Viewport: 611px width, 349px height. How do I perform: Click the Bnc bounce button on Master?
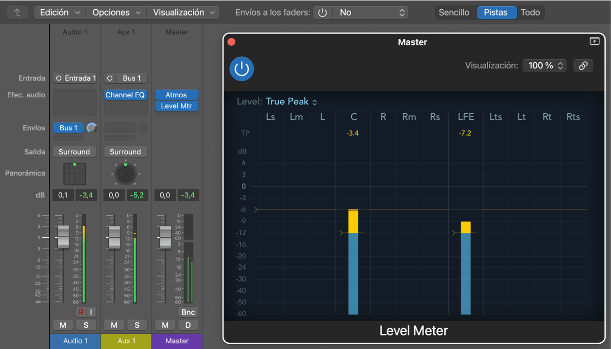point(188,312)
